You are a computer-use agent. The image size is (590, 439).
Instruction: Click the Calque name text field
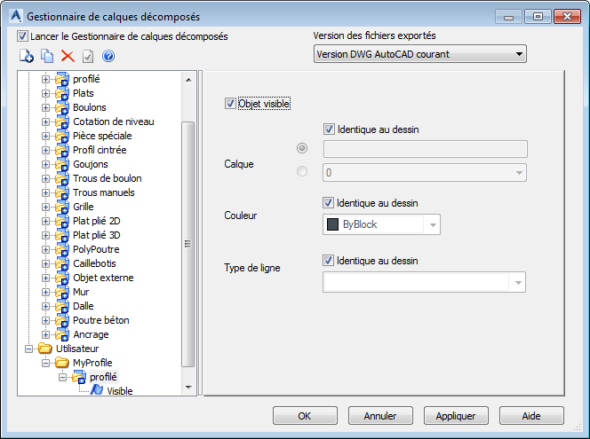(426, 149)
